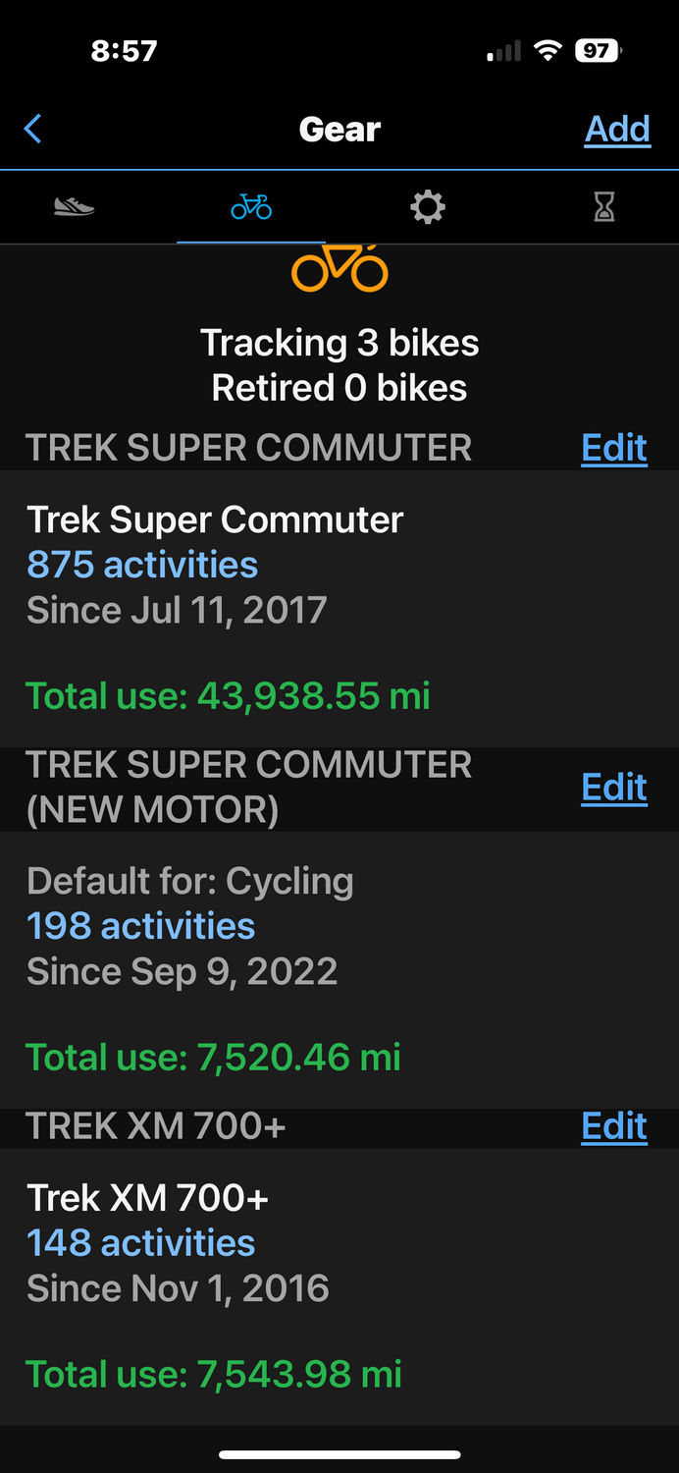The width and height of the screenshot is (679, 1473).
Task: Tap the battery level indicator
Action: (x=599, y=51)
